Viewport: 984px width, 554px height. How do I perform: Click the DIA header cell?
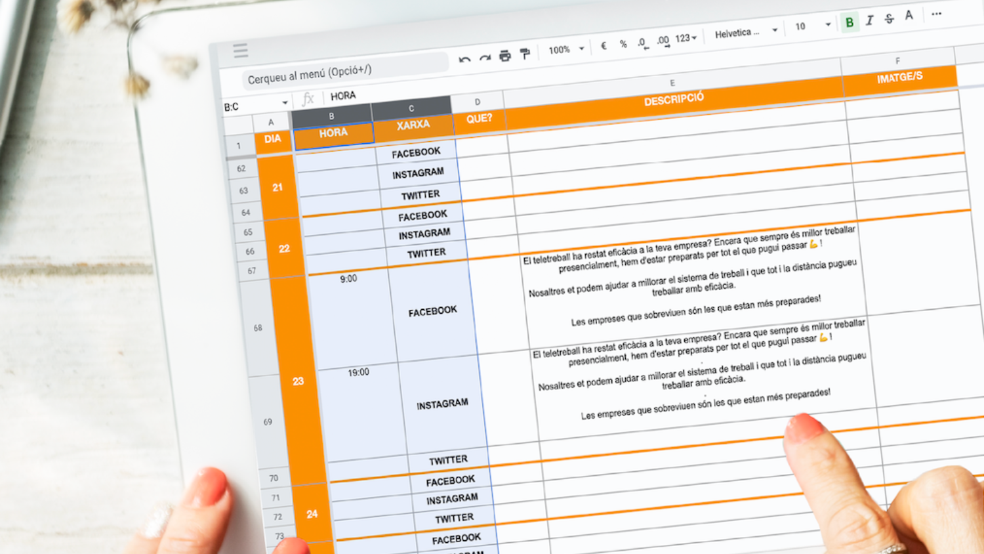coord(273,139)
